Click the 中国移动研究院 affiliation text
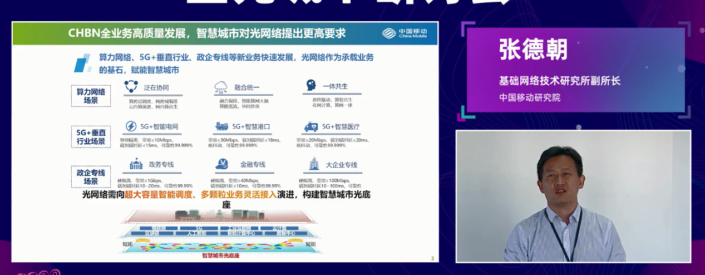 click(x=529, y=97)
